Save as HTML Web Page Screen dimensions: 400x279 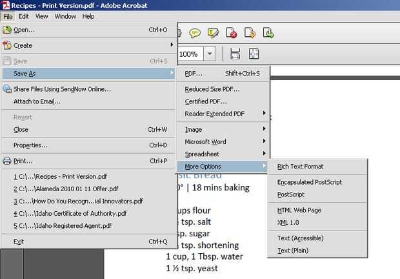click(x=317, y=210)
